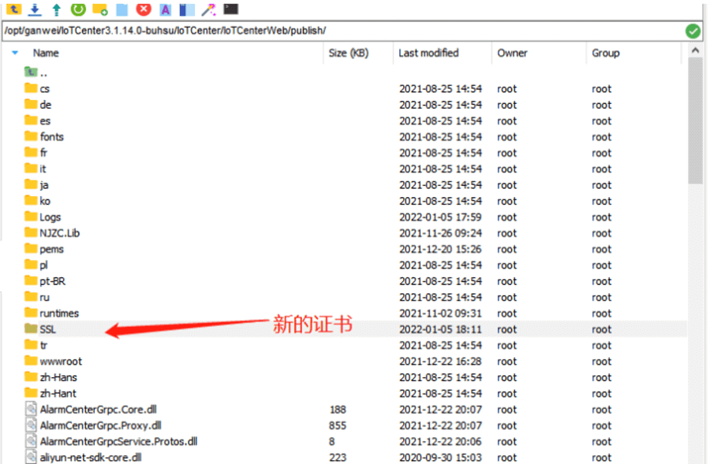Screen dimensions: 710x464
Task: Click the green checkmark path confirm icon
Action: [x=693, y=32]
